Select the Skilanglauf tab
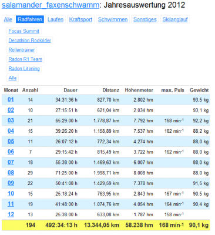 point(175,19)
